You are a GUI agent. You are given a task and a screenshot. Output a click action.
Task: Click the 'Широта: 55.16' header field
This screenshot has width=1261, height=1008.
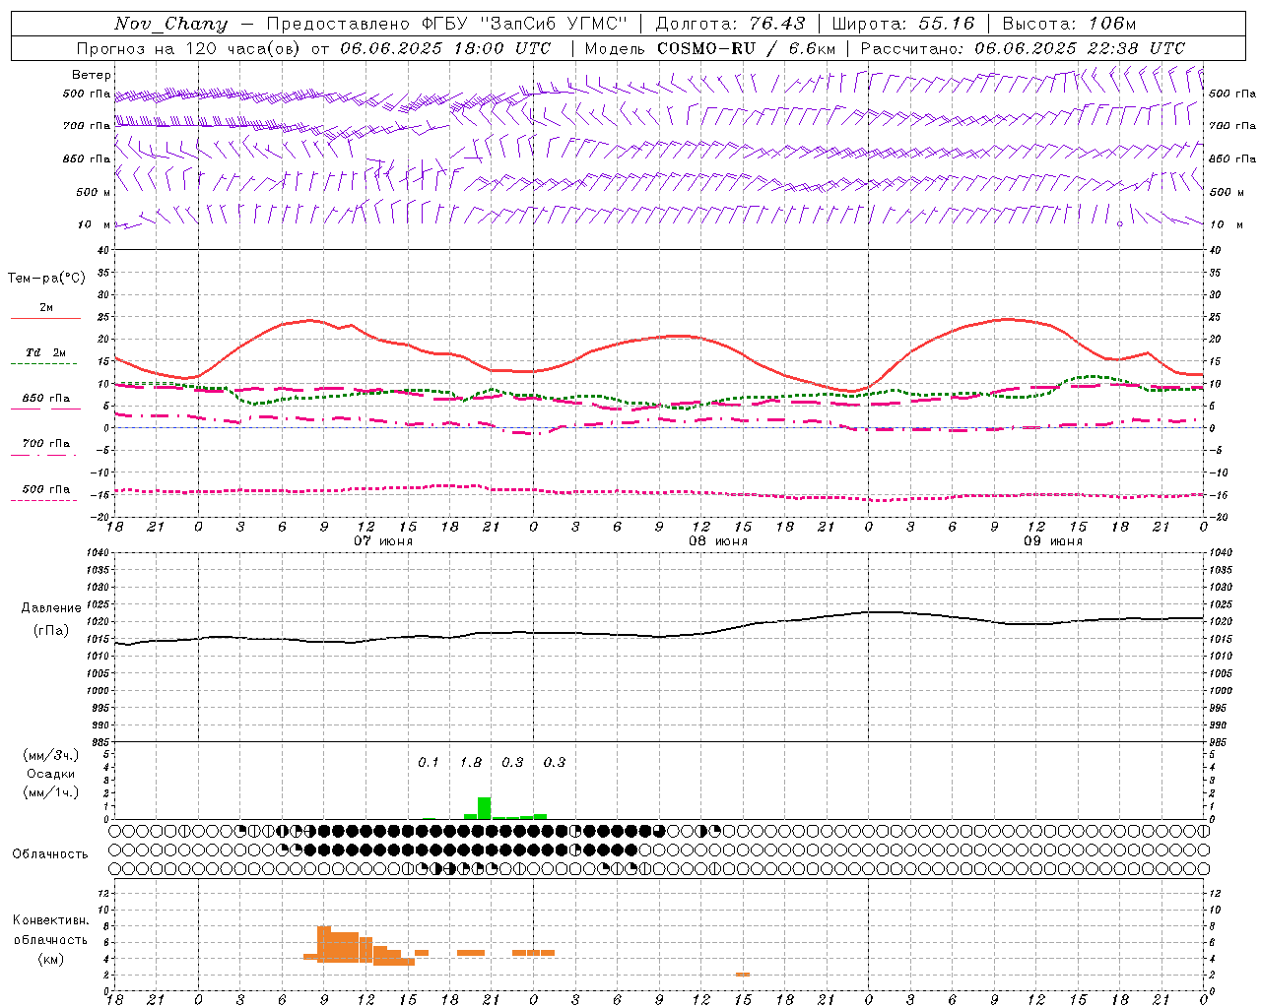902,24
